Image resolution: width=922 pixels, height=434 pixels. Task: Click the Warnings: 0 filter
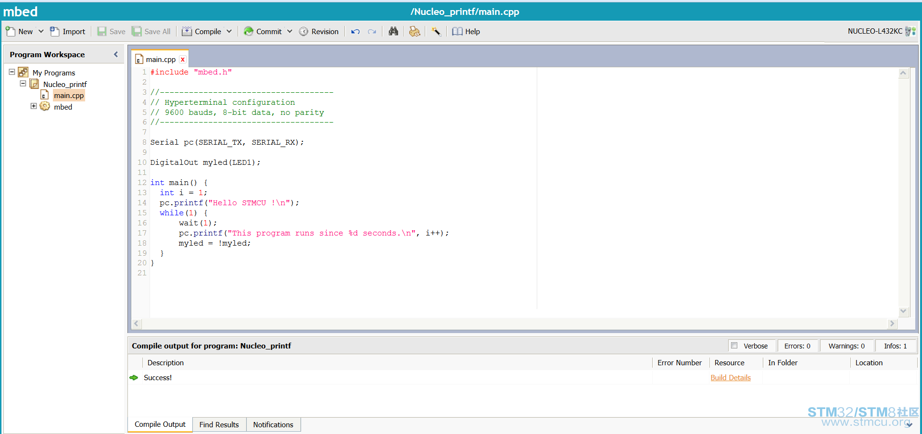(x=846, y=346)
